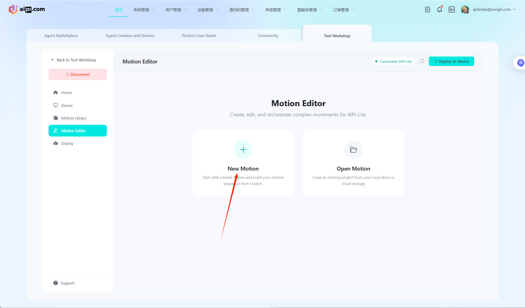Open the floating translate widget icon
The image size is (525, 308).
(x=520, y=63)
